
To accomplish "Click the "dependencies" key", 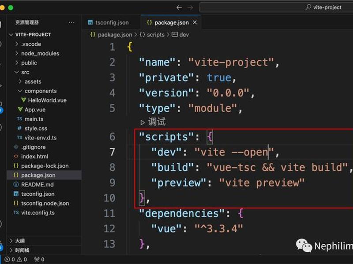I will [x=182, y=213].
